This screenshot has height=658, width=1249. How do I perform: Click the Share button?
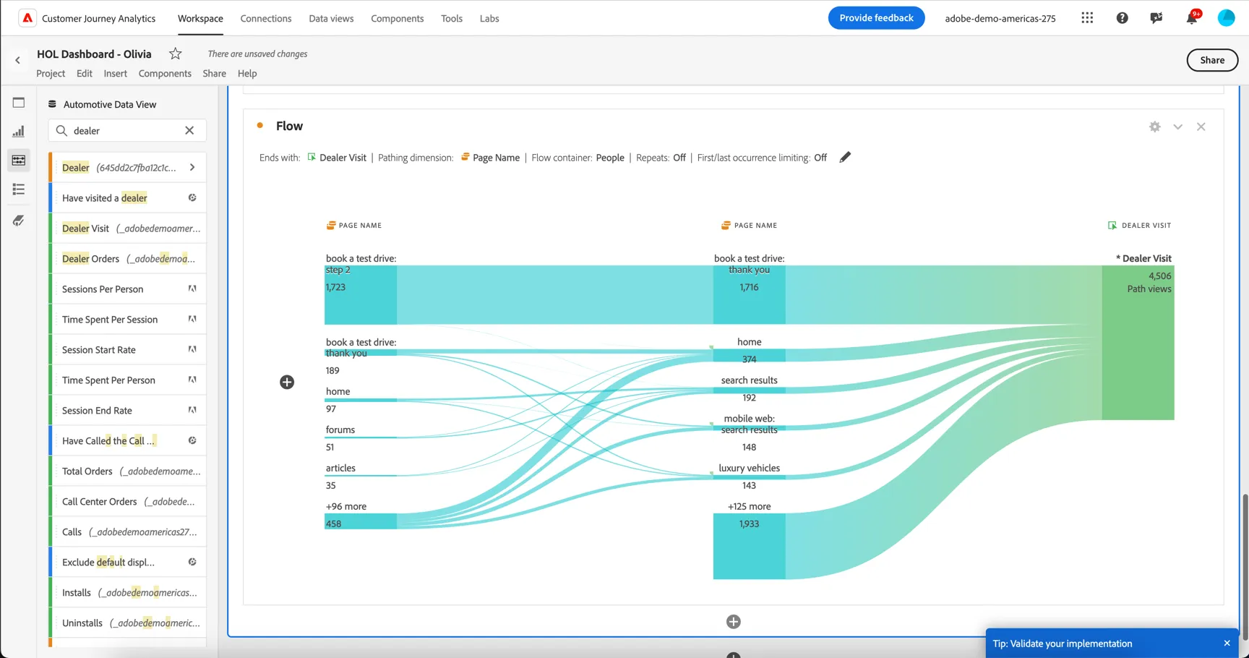click(1212, 60)
